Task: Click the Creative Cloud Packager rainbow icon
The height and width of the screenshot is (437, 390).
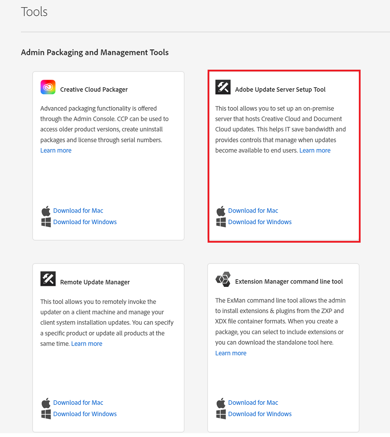Action: [48, 87]
